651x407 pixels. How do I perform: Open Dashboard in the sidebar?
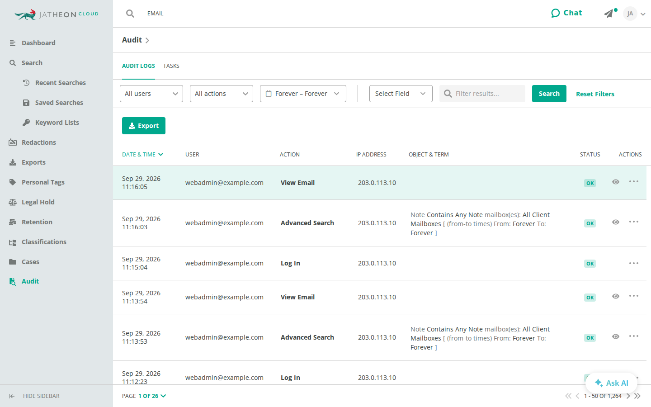[x=38, y=43]
